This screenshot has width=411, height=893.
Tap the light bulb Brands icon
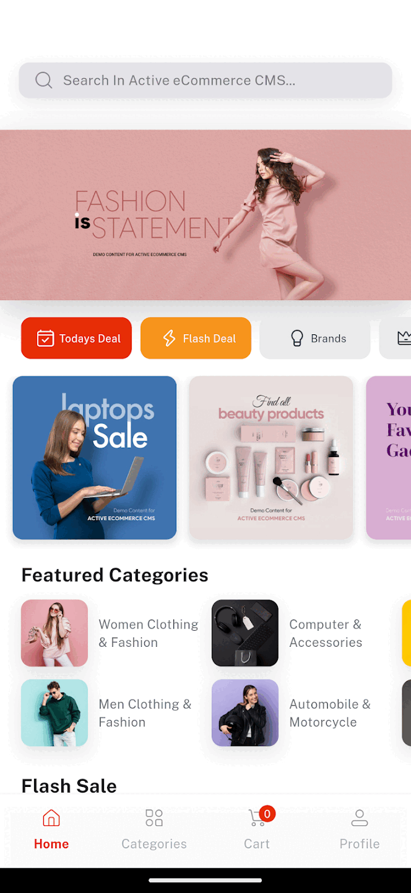[297, 338]
